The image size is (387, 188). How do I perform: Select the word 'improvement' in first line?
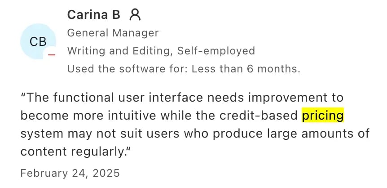(x=289, y=98)
